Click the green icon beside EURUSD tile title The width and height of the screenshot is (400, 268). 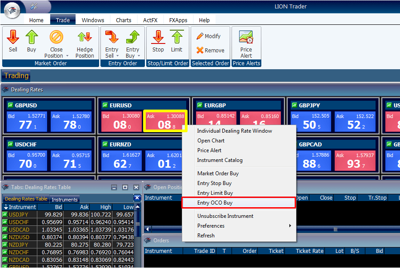[105, 105]
